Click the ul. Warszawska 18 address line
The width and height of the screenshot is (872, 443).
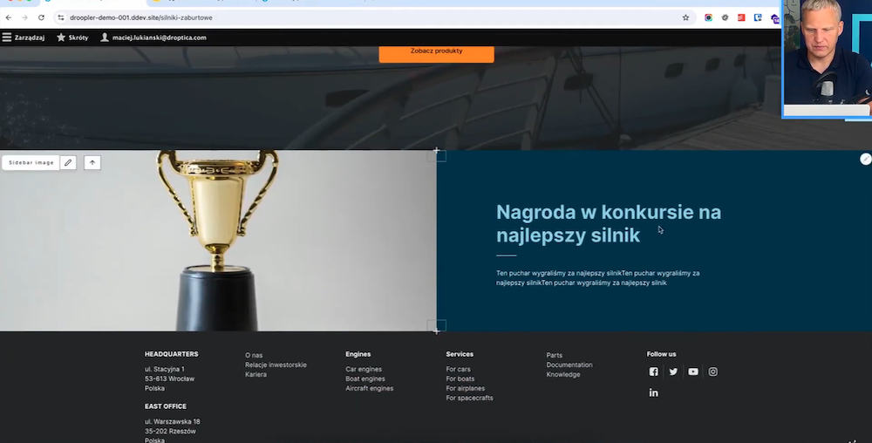tap(173, 422)
